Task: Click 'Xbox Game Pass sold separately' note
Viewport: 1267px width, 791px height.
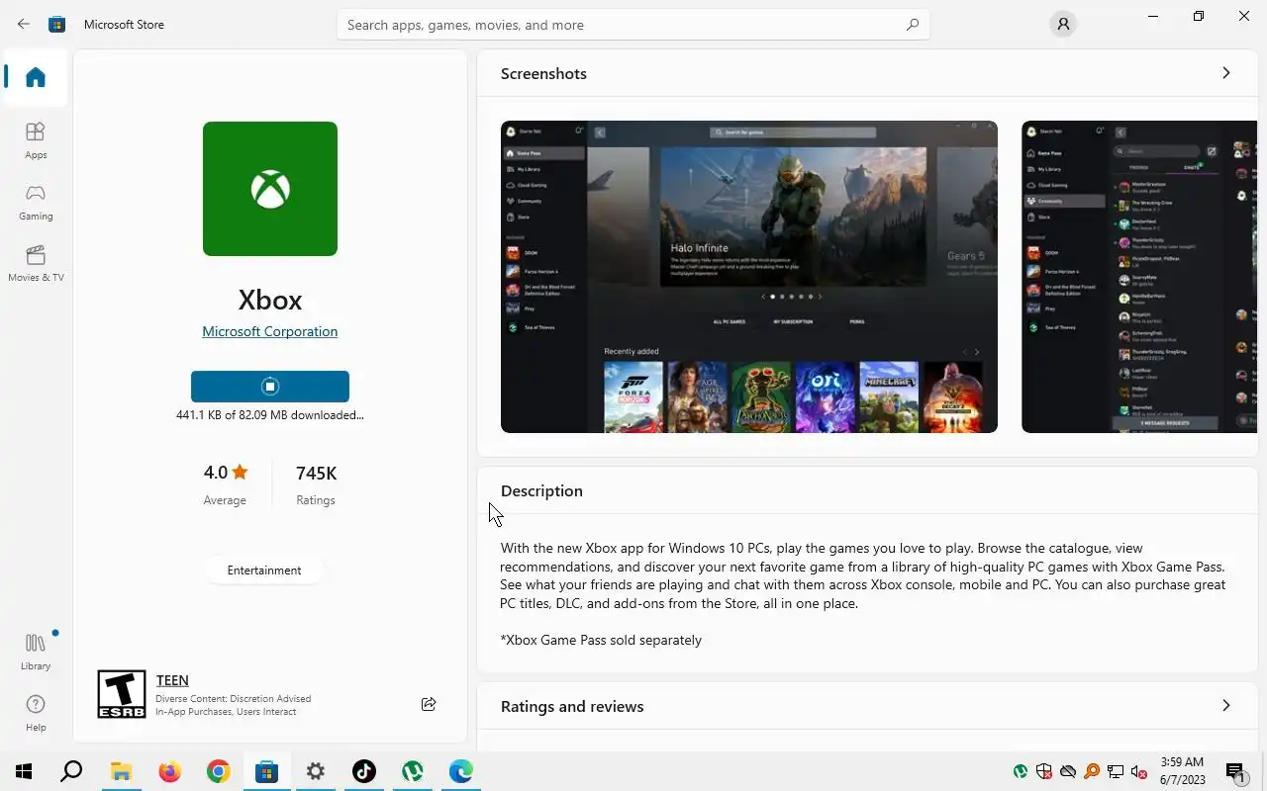Action: click(601, 640)
